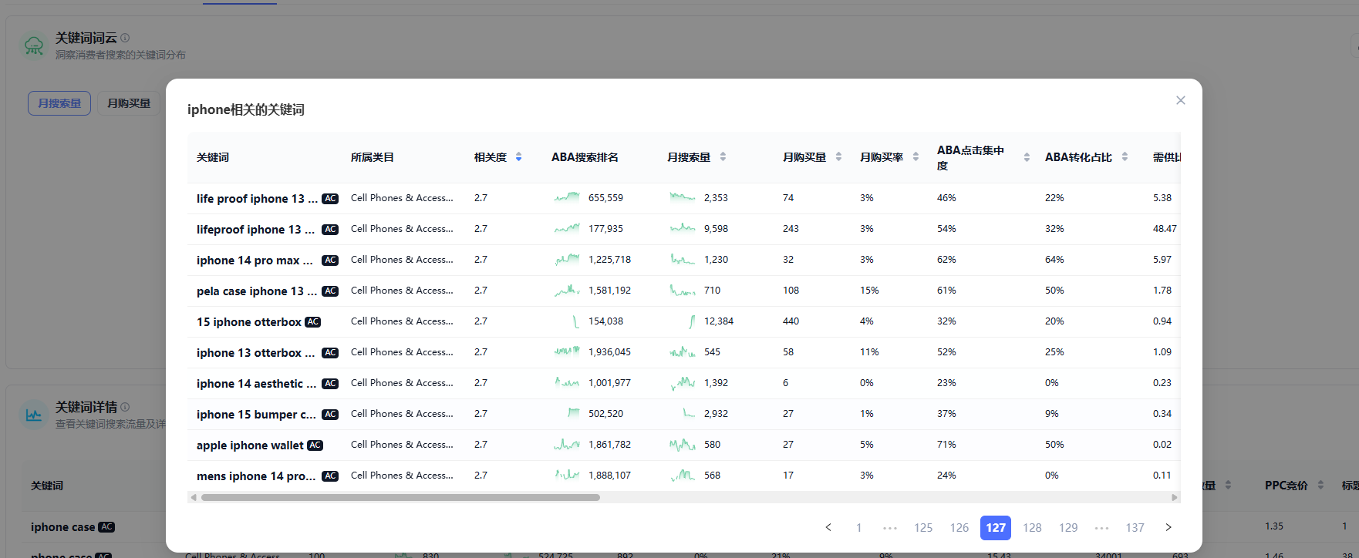Image resolution: width=1359 pixels, height=558 pixels.
Task: Jump to page 1
Action: (858, 528)
